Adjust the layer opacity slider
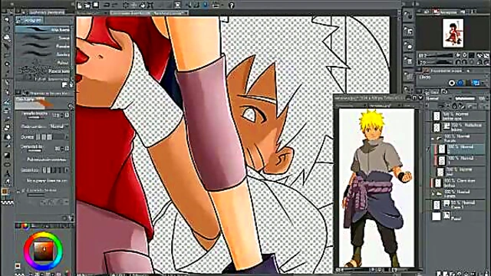This screenshot has height=276, width=491. (x=465, y=99)
